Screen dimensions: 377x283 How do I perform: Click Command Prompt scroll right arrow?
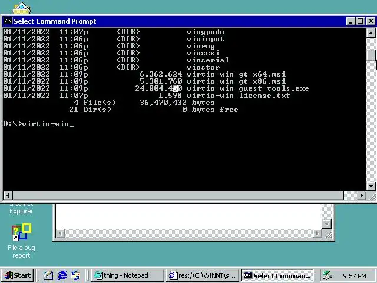point(361,195)
